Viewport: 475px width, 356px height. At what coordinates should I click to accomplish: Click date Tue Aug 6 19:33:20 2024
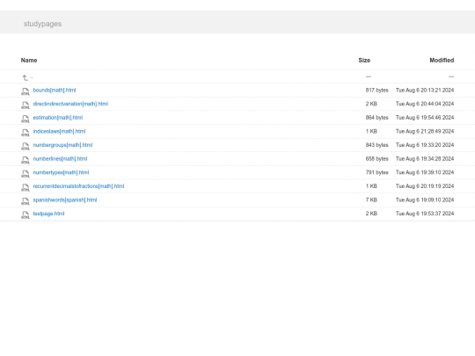[x=425, y=145]
